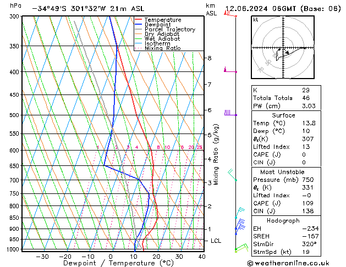Click the -30 temperature axis label
This screenshot has height=267, width=346.
click(42, 257)
